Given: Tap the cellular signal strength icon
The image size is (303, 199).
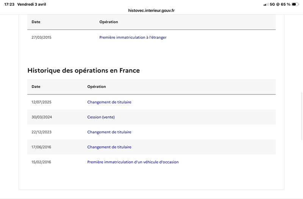Looking at the screenshot, I should (266, 4).
